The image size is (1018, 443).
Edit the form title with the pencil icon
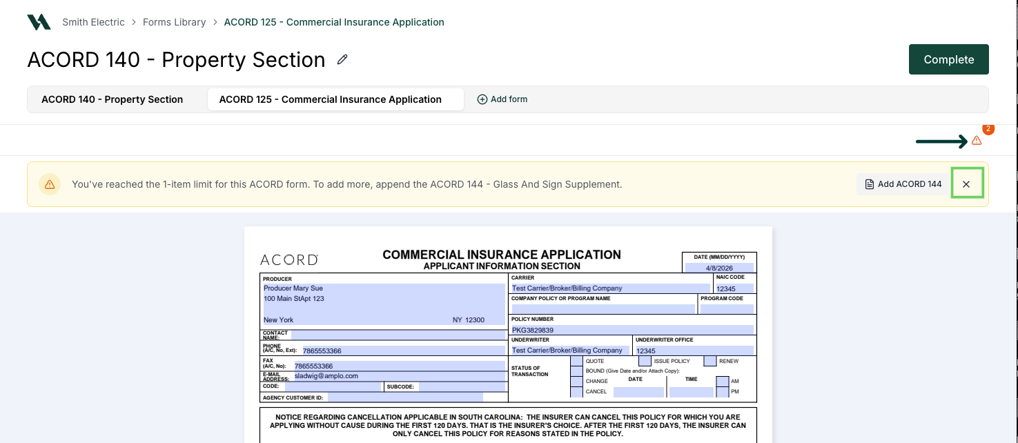pyautogui.click(x=342, y=60)
